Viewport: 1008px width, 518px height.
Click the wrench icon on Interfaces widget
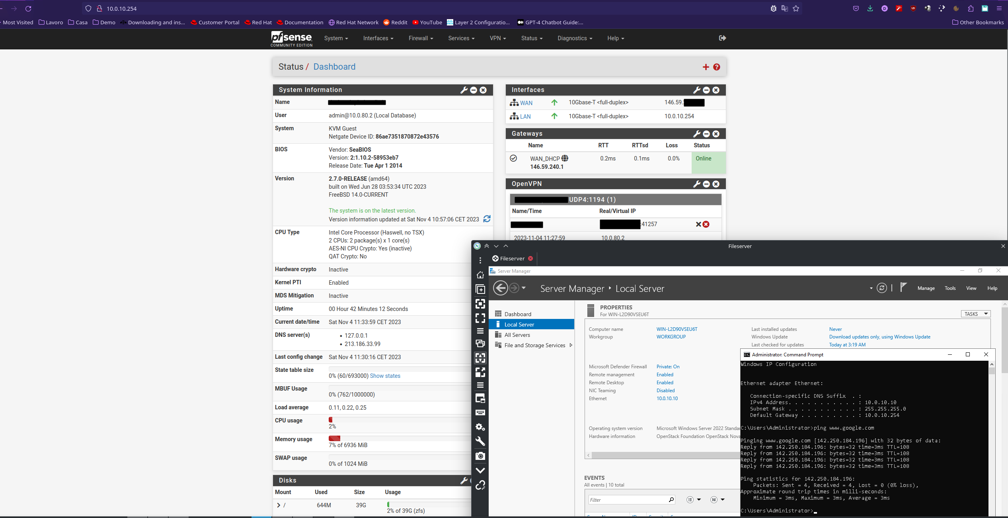click(x=696, y=90)
